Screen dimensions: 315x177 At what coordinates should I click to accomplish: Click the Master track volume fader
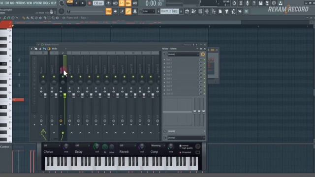45,95
